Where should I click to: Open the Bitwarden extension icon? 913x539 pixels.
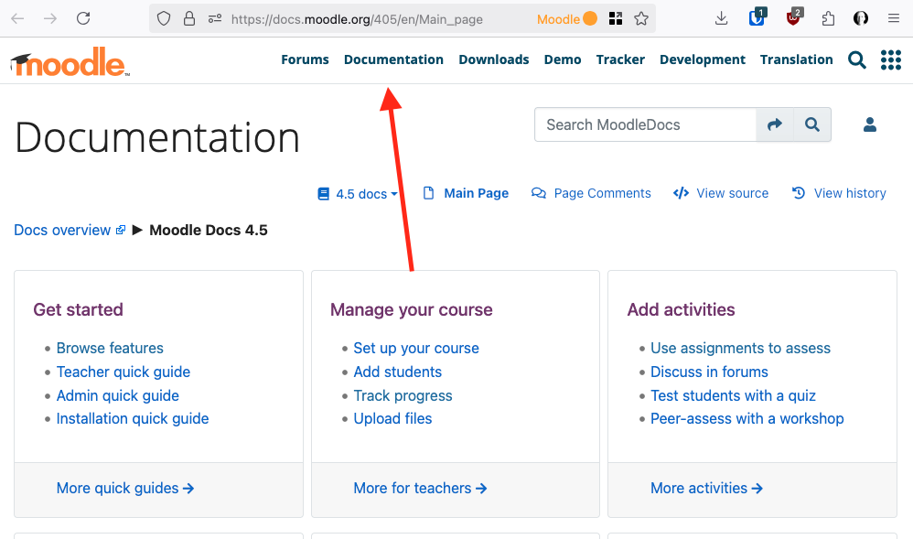[757, 17]
